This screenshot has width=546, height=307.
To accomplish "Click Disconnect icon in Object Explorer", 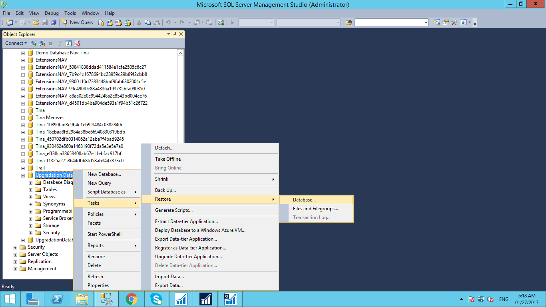I will 42,43.
